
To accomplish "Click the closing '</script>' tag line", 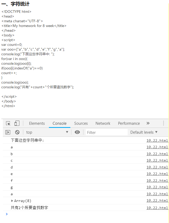I will tap(9, 97).
